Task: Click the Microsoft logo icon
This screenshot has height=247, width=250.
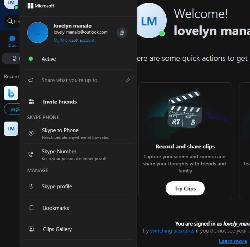Action: pyautogui.click(x=30, y=6)
